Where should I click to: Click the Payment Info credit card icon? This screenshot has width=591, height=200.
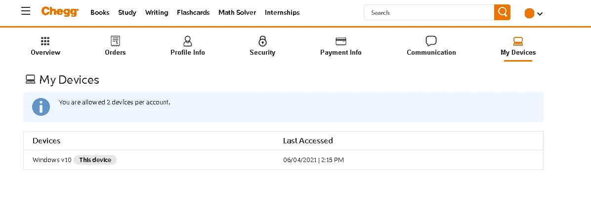341,41
